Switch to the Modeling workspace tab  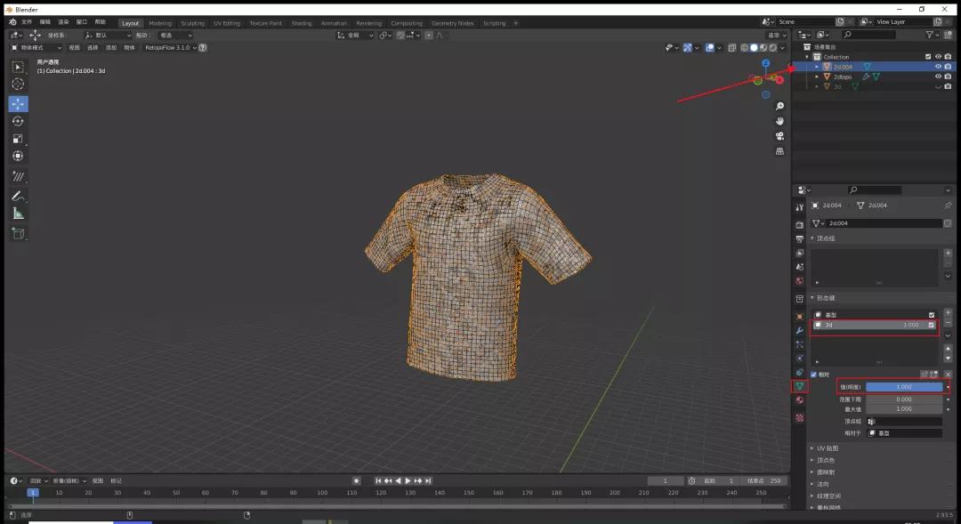pos(159,23)
